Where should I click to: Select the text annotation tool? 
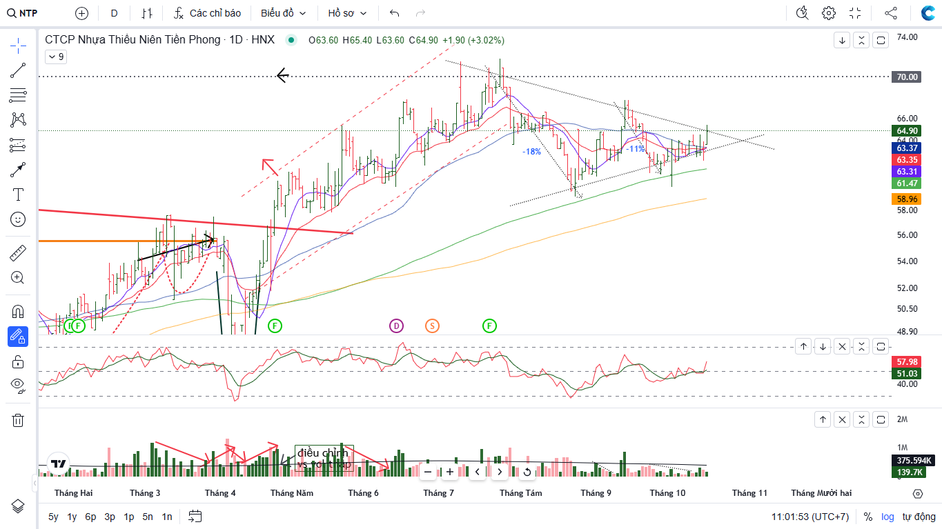coord(18,194)
